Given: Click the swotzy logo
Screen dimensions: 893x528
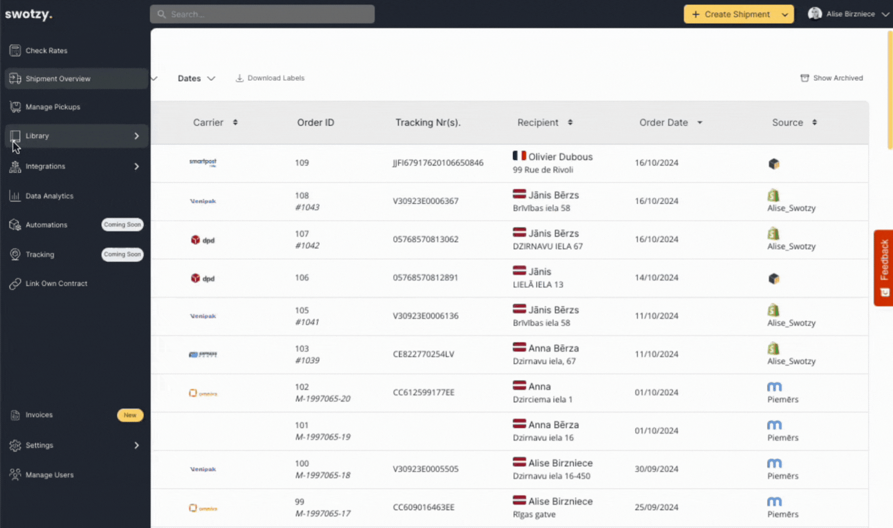Looking at the screenshot, I should 28,14.
